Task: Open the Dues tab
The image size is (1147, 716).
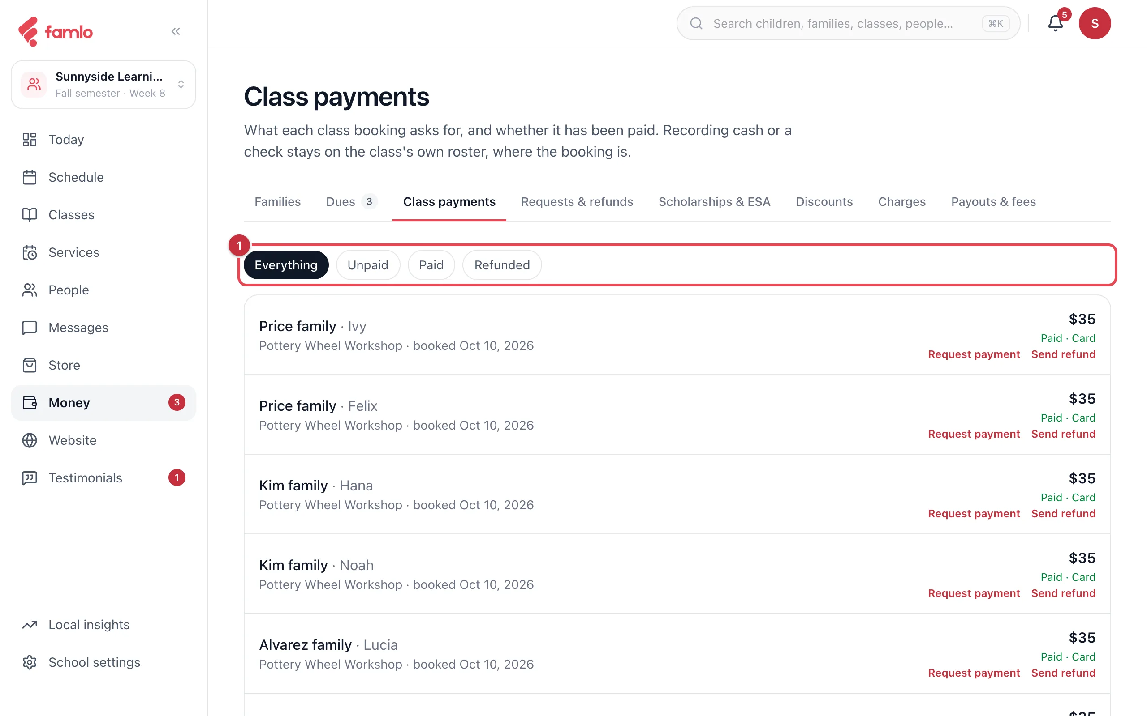Action: [x=351, y=202]
